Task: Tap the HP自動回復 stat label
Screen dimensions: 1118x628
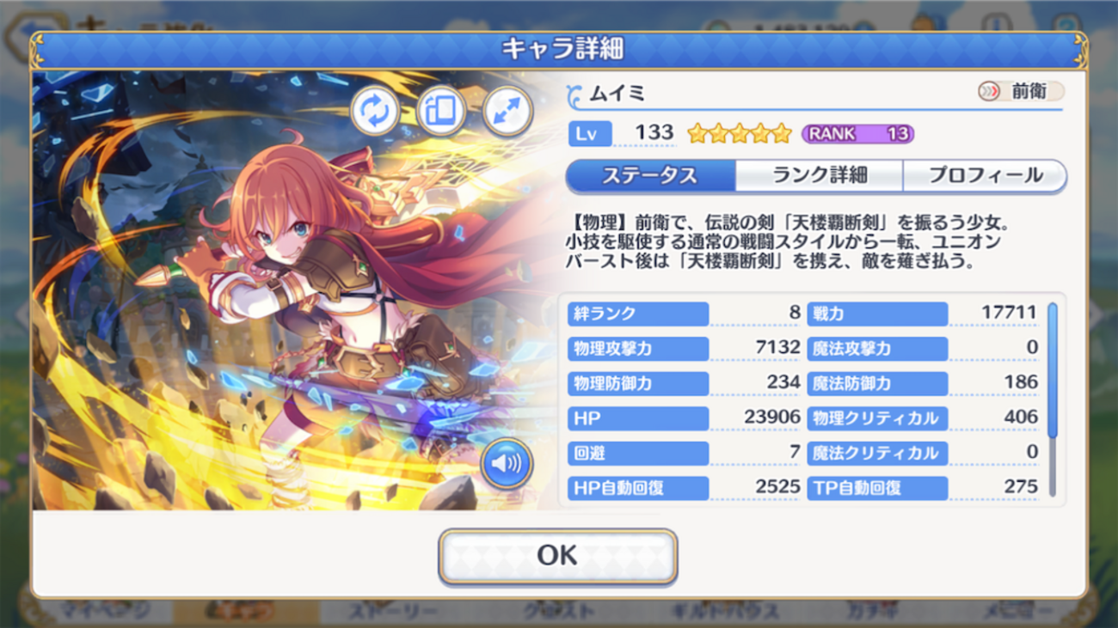Action: click(x=638, y=488)
